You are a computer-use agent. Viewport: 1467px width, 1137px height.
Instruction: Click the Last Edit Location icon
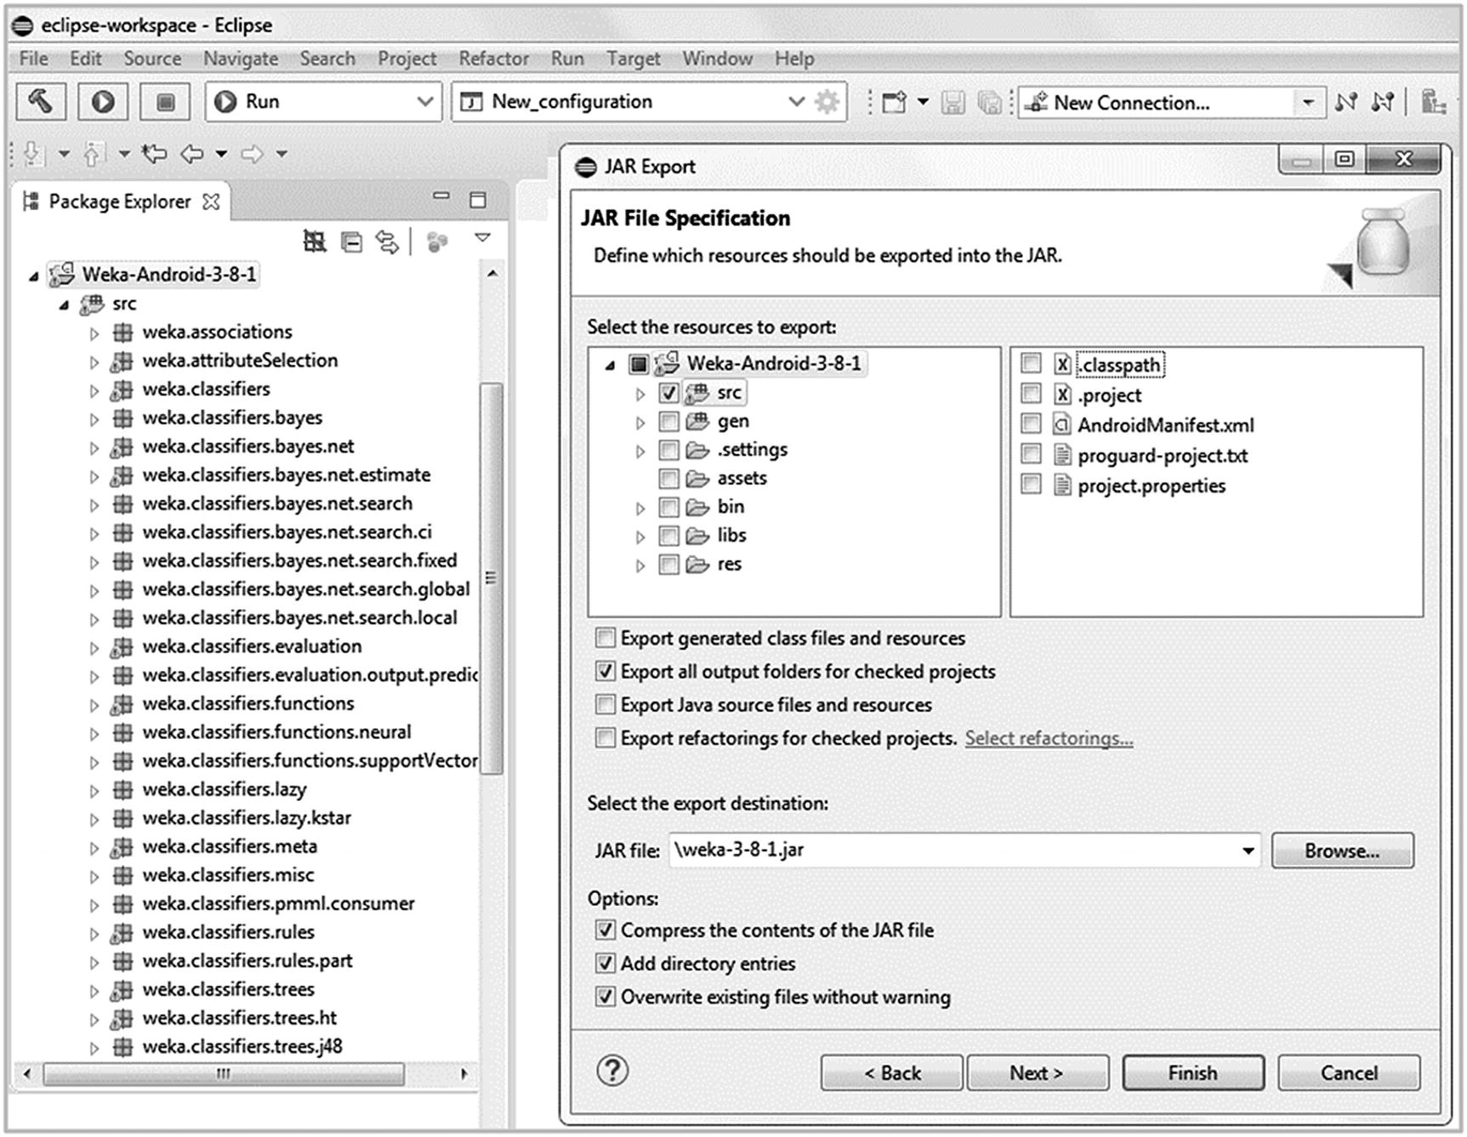(x=154, y=154)
